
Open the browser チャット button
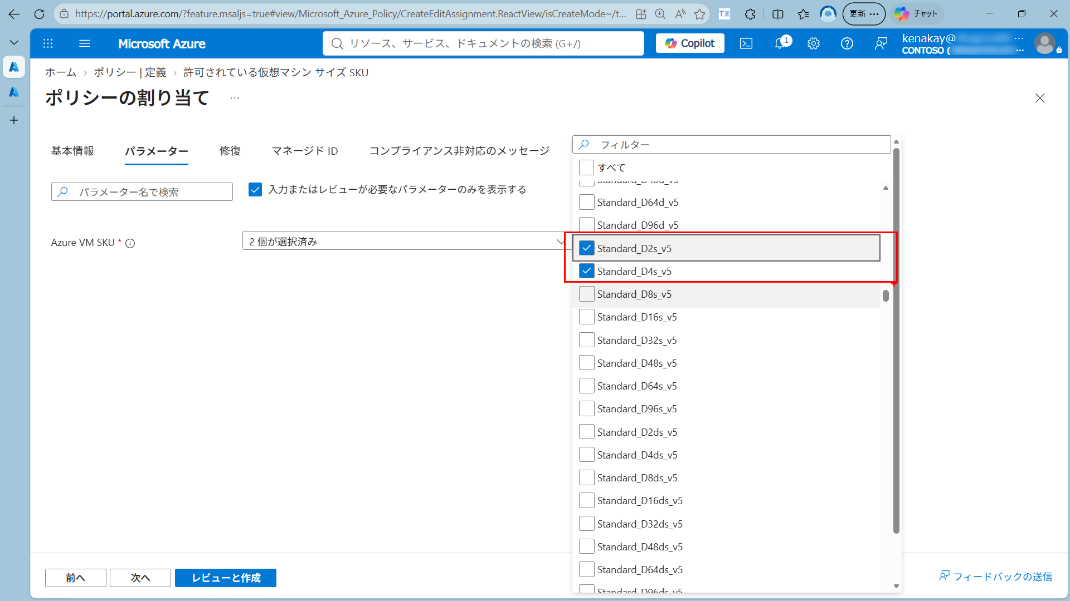[917, 14]
